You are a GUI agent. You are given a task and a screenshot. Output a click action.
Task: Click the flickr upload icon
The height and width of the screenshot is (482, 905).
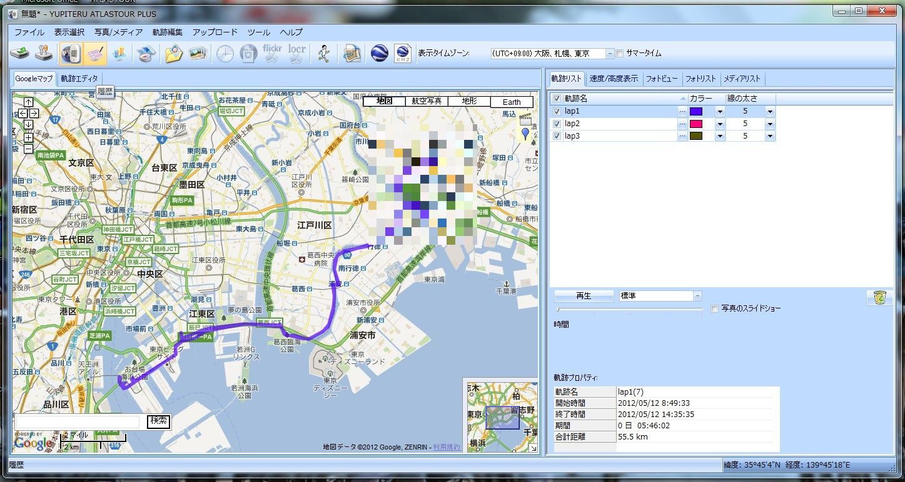(273, 54)
